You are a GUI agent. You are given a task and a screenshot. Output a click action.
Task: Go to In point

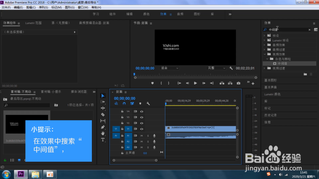pyautogui.click(x=179, y=83)
